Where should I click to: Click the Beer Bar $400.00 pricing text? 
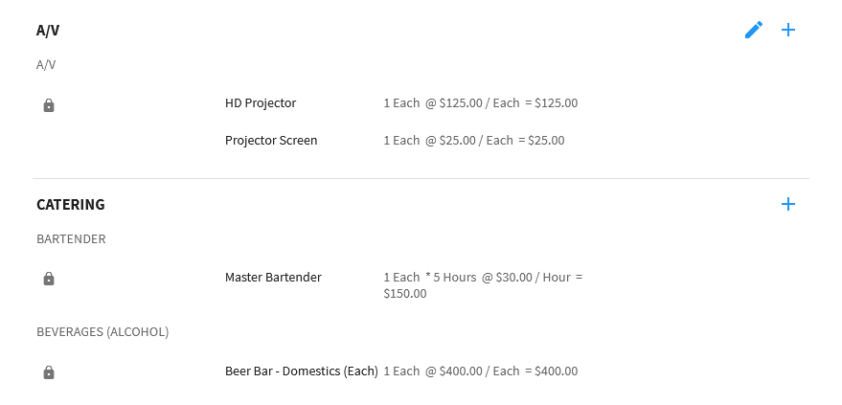pyautogui.click(x=481, y=371)
